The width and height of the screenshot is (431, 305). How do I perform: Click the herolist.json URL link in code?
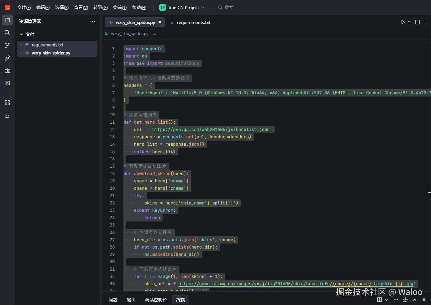click(211, 129)
